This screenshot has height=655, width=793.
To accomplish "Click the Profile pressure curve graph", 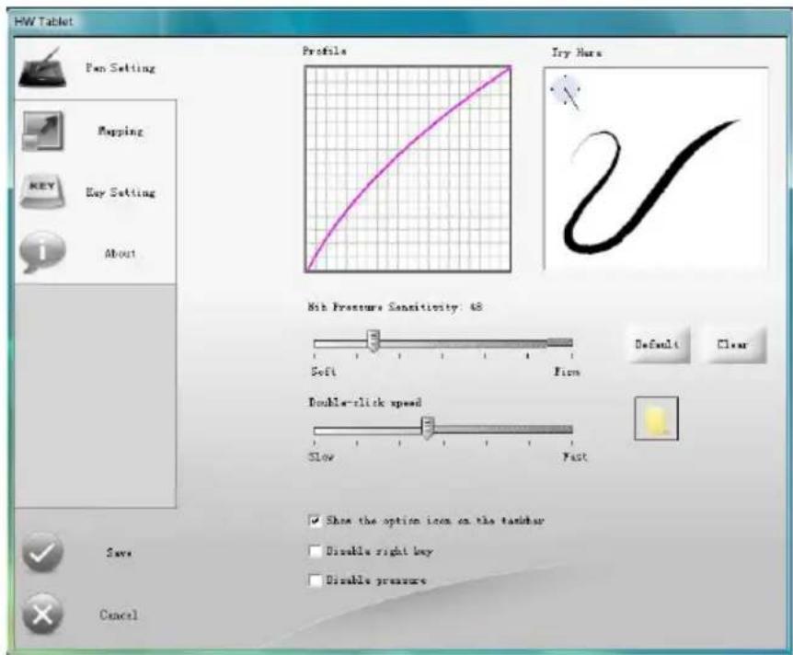I will pyautogui.click(x=408, y=169).
